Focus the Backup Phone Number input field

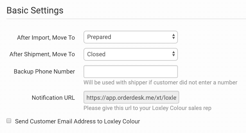[130, 72]
